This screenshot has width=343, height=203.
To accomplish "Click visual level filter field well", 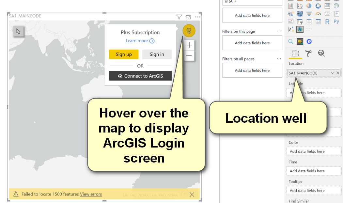I will [x=252, y=15].
